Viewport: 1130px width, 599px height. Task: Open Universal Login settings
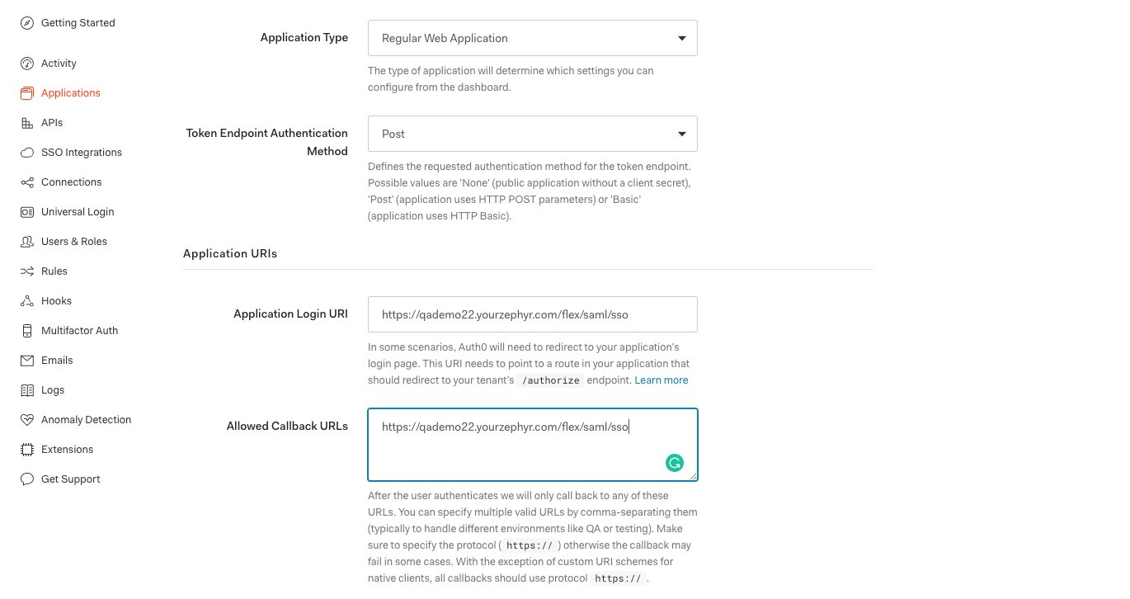[78, 211]
